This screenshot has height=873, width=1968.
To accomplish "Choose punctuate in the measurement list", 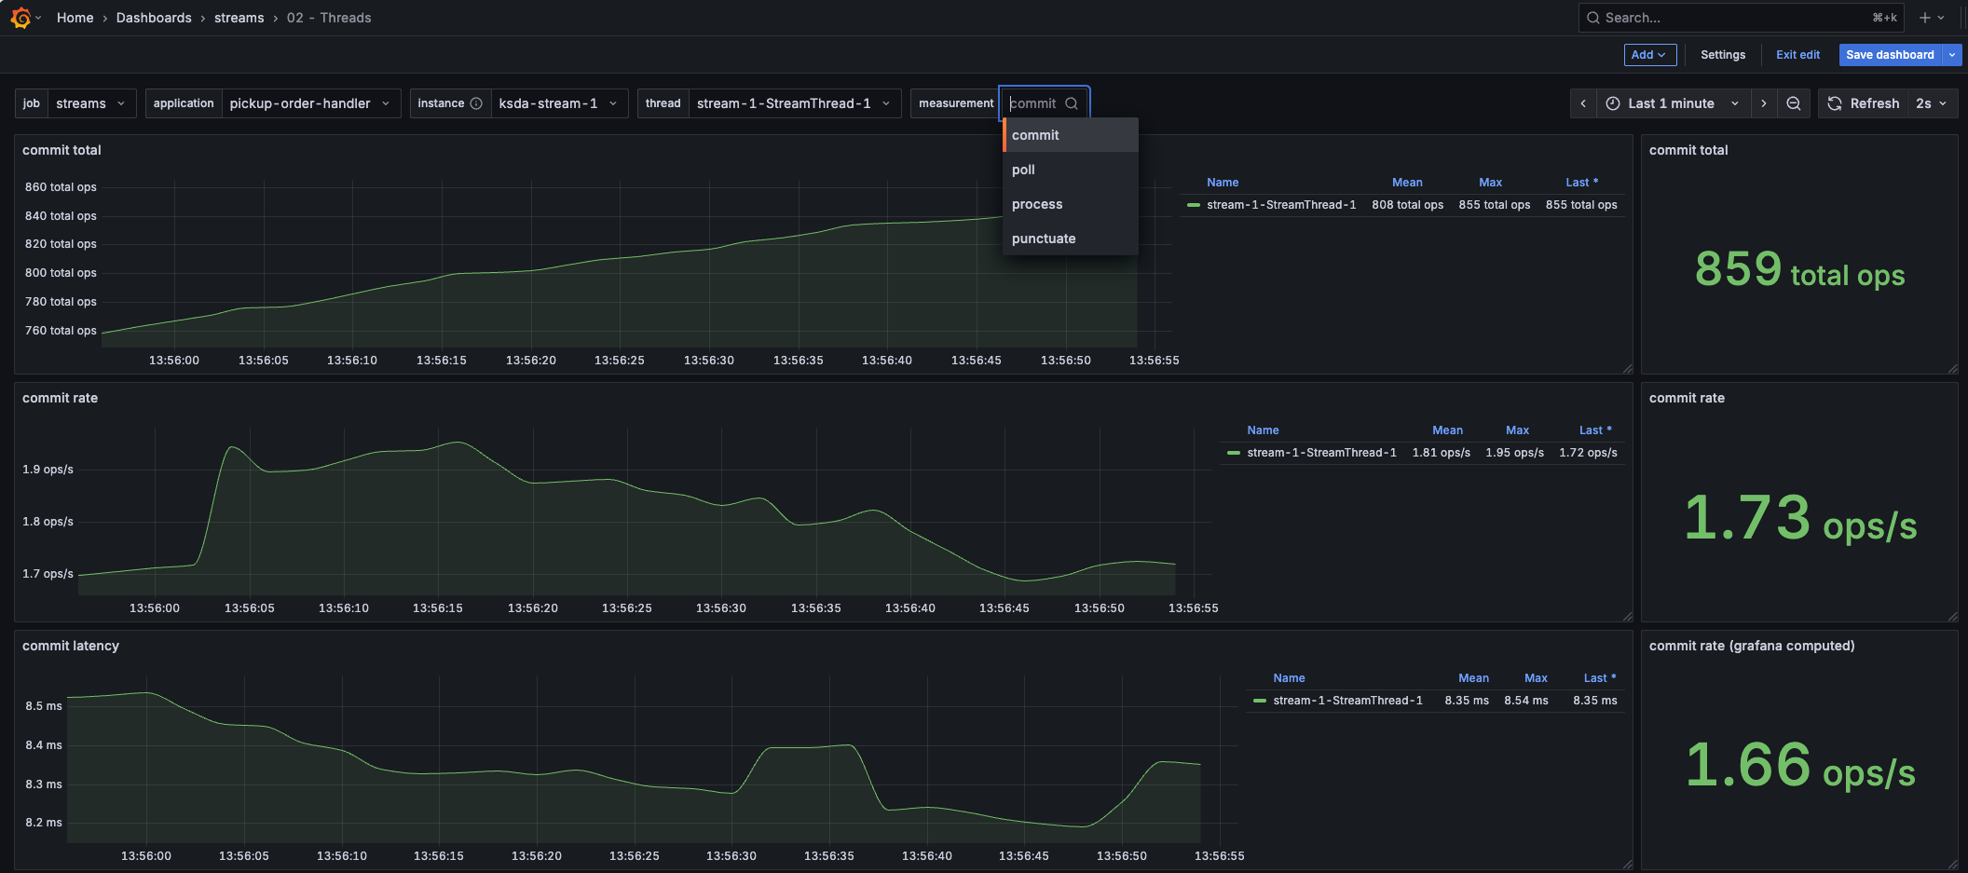I will pyautogui.click(x=1044, y=239).
